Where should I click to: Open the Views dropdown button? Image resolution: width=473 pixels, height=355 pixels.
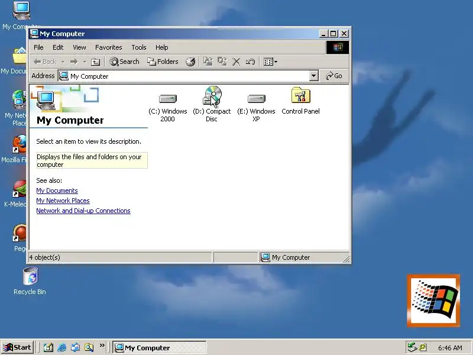[270, 62]
